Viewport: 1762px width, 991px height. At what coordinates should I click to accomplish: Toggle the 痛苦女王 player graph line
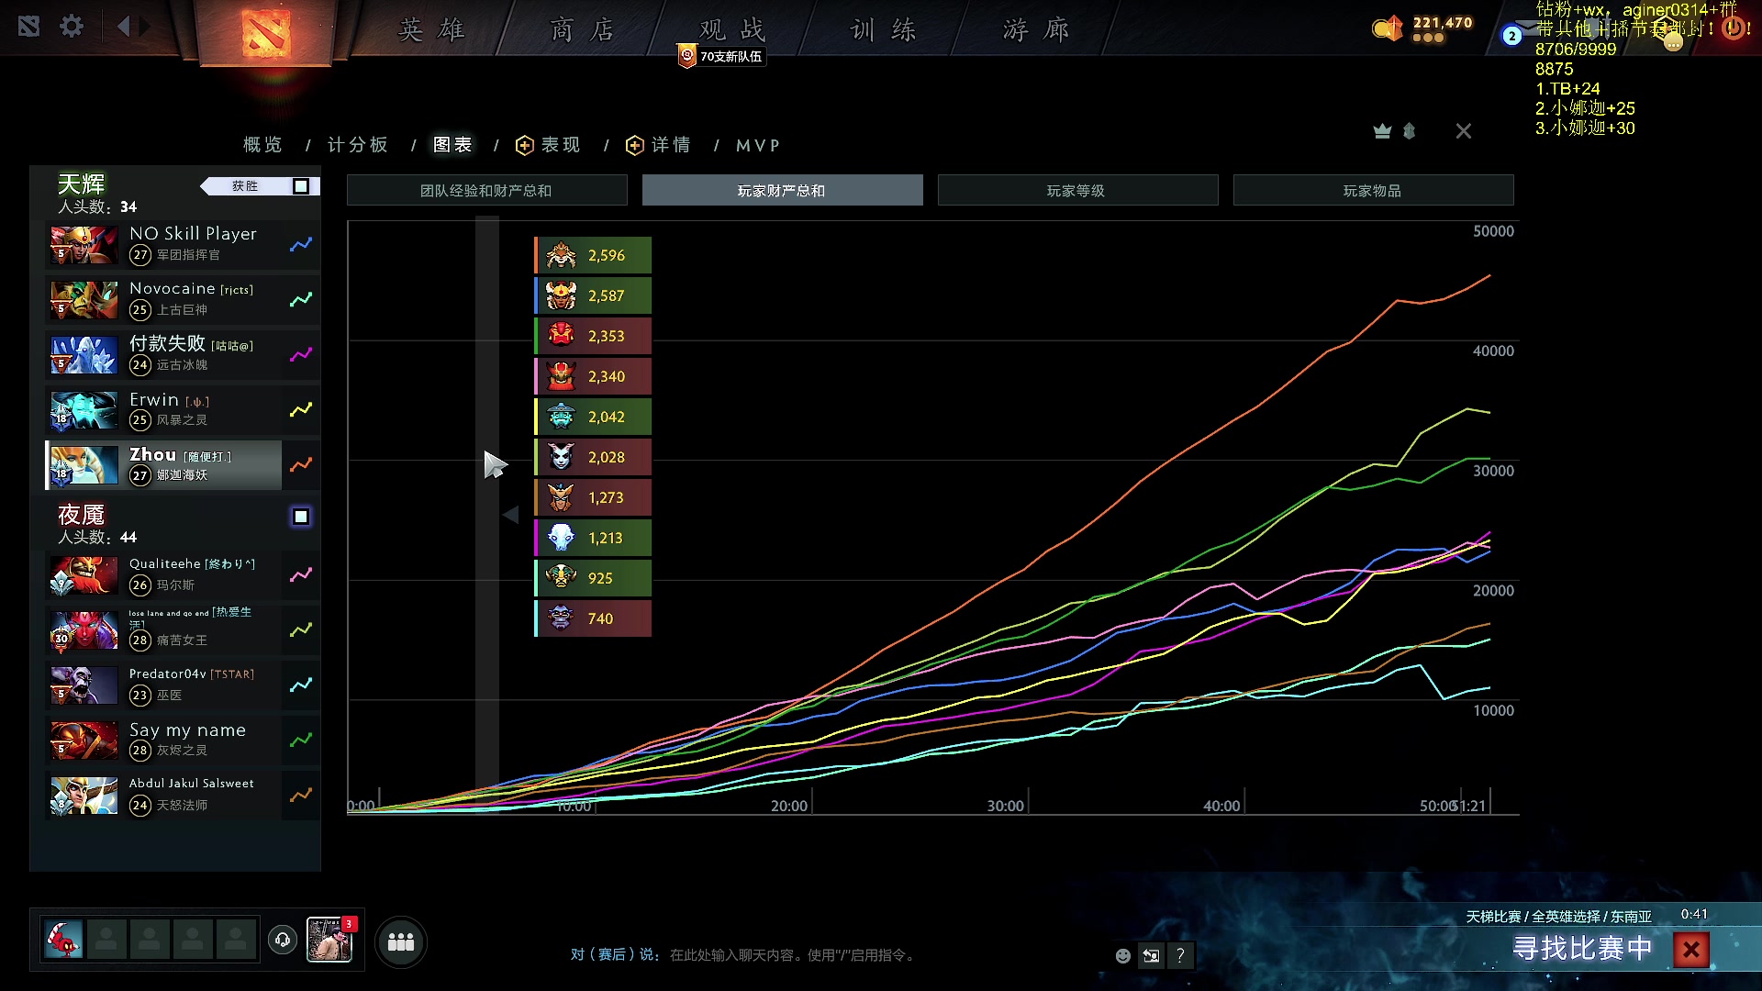[301, 630]
